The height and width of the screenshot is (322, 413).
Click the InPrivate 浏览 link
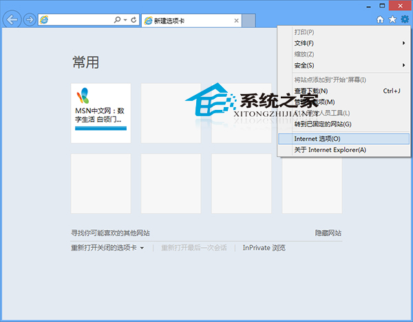264,248
